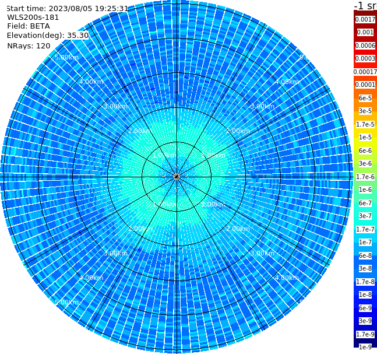The height and width of the screenshot is (354, 377).
Task: Select the 1e-8 colorbar label
Action: click(365, 295)
